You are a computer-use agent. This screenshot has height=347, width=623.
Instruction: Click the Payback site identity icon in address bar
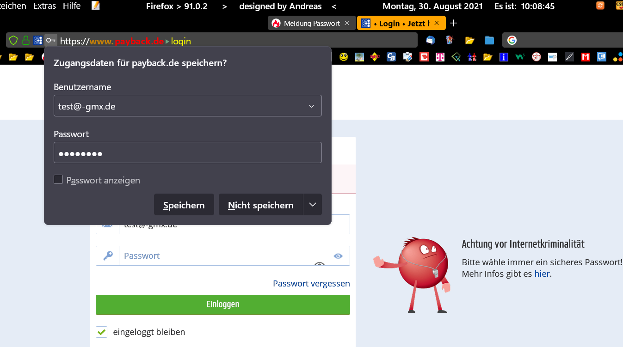[38, 41]
